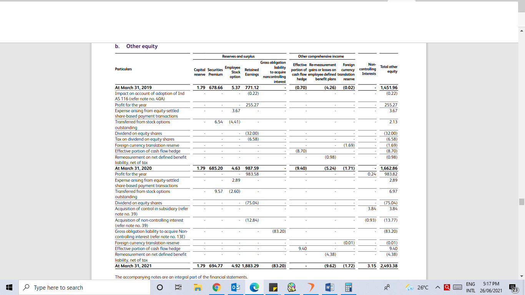Viewport: 525px width, 295px height.
Task: Switch to Microsoft Edge in the taskbar
Action: (x=254, y=287)
